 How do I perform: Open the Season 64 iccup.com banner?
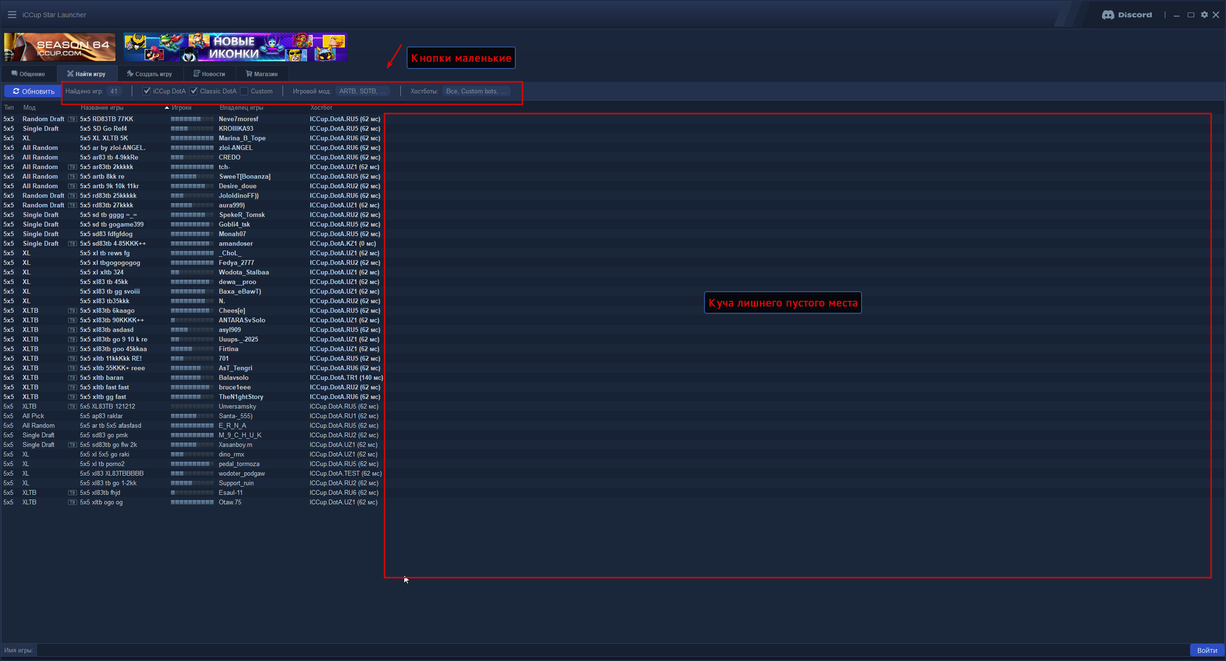click(60, 47)
